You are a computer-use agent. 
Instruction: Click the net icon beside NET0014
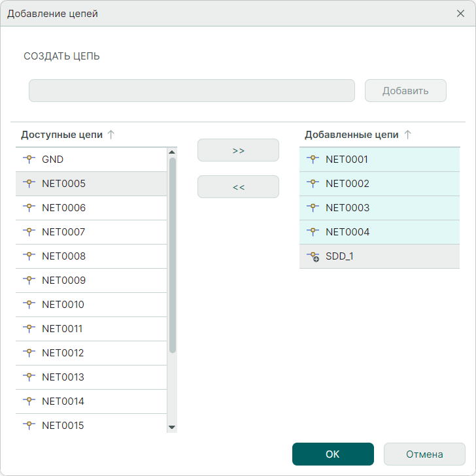(28, 401)
